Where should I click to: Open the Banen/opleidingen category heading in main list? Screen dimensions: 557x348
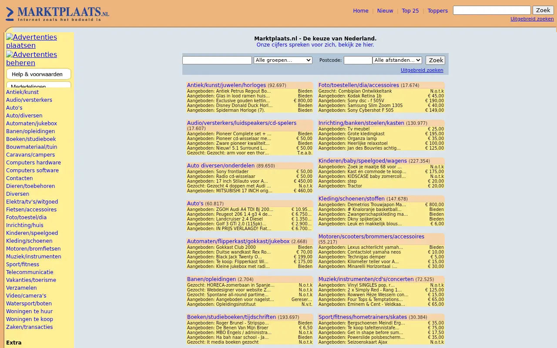pos(211,279)
